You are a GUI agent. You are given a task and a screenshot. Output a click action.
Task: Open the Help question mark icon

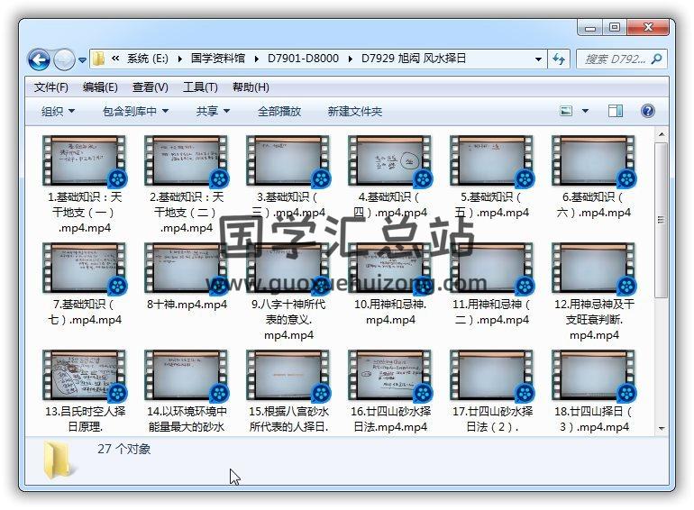[x=647, y=111]
